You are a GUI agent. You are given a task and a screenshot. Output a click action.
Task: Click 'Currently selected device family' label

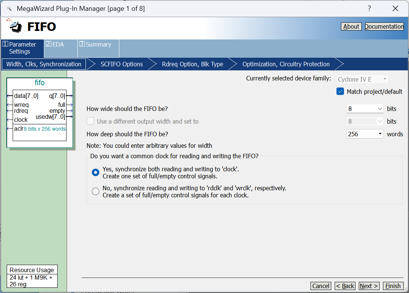click(289, 78)
